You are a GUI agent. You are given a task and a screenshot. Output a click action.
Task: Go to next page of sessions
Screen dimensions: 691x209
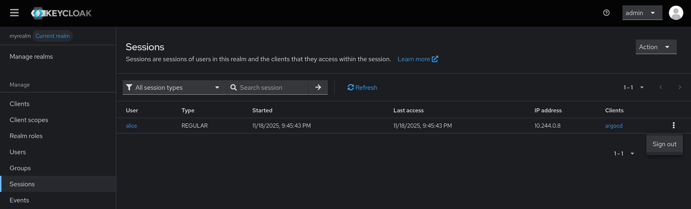pyautogui.click(x=680, y=87)
